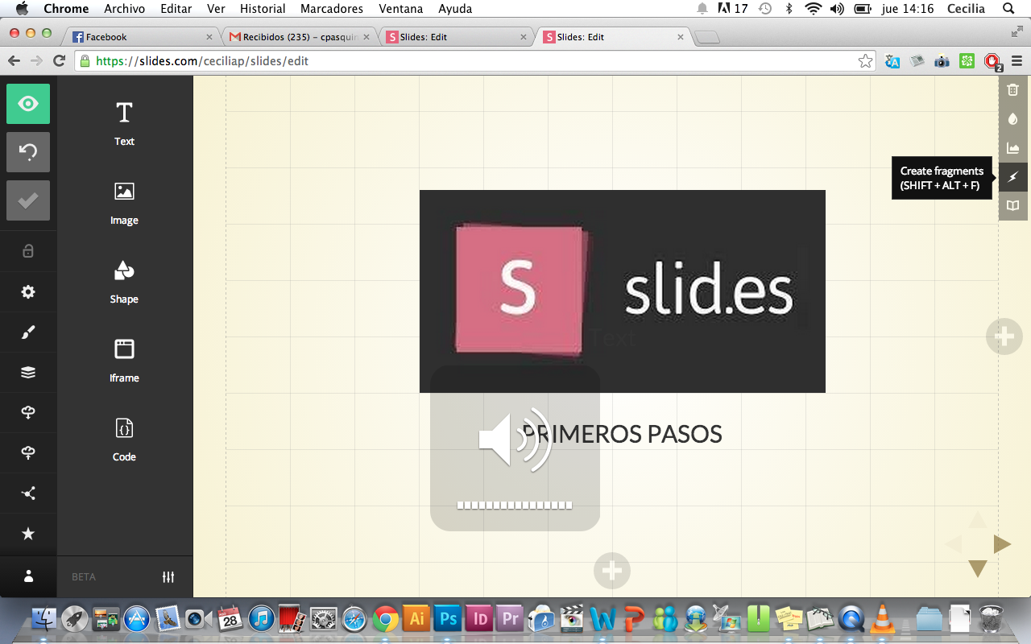Open the share icon in the sidebar
Image resolution: width=1031 pixels, height=644 pixels.
coord(28,493)
